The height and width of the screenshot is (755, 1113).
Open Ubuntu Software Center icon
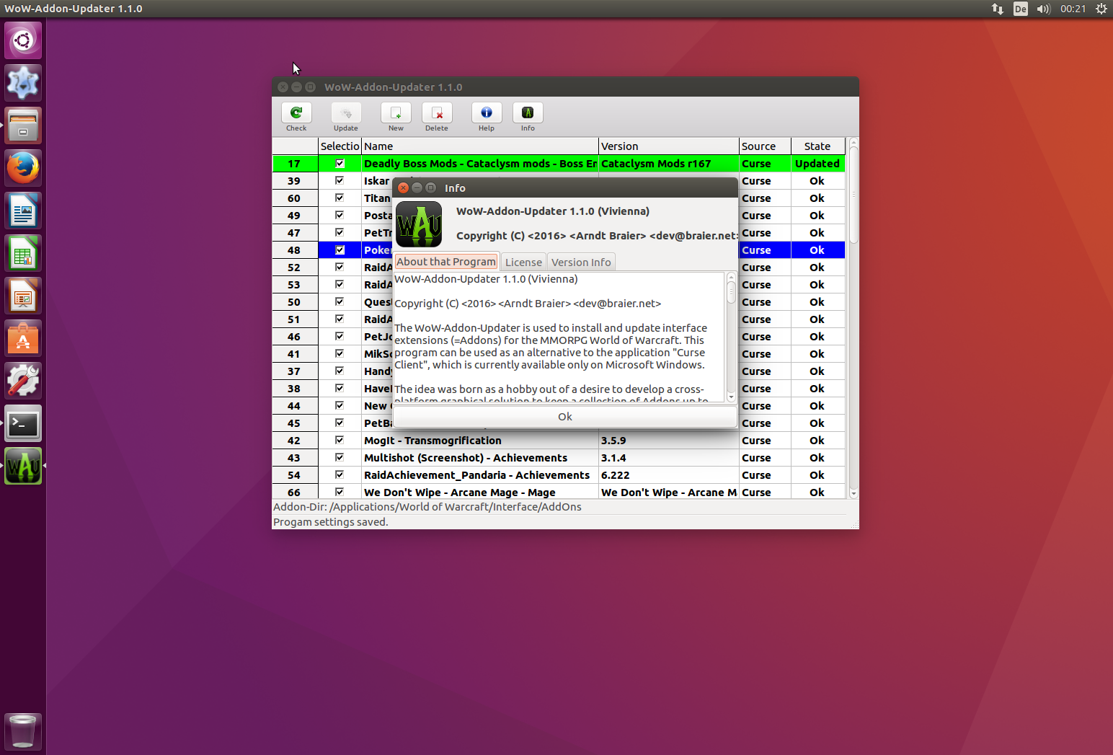click(x=23, y=339)
